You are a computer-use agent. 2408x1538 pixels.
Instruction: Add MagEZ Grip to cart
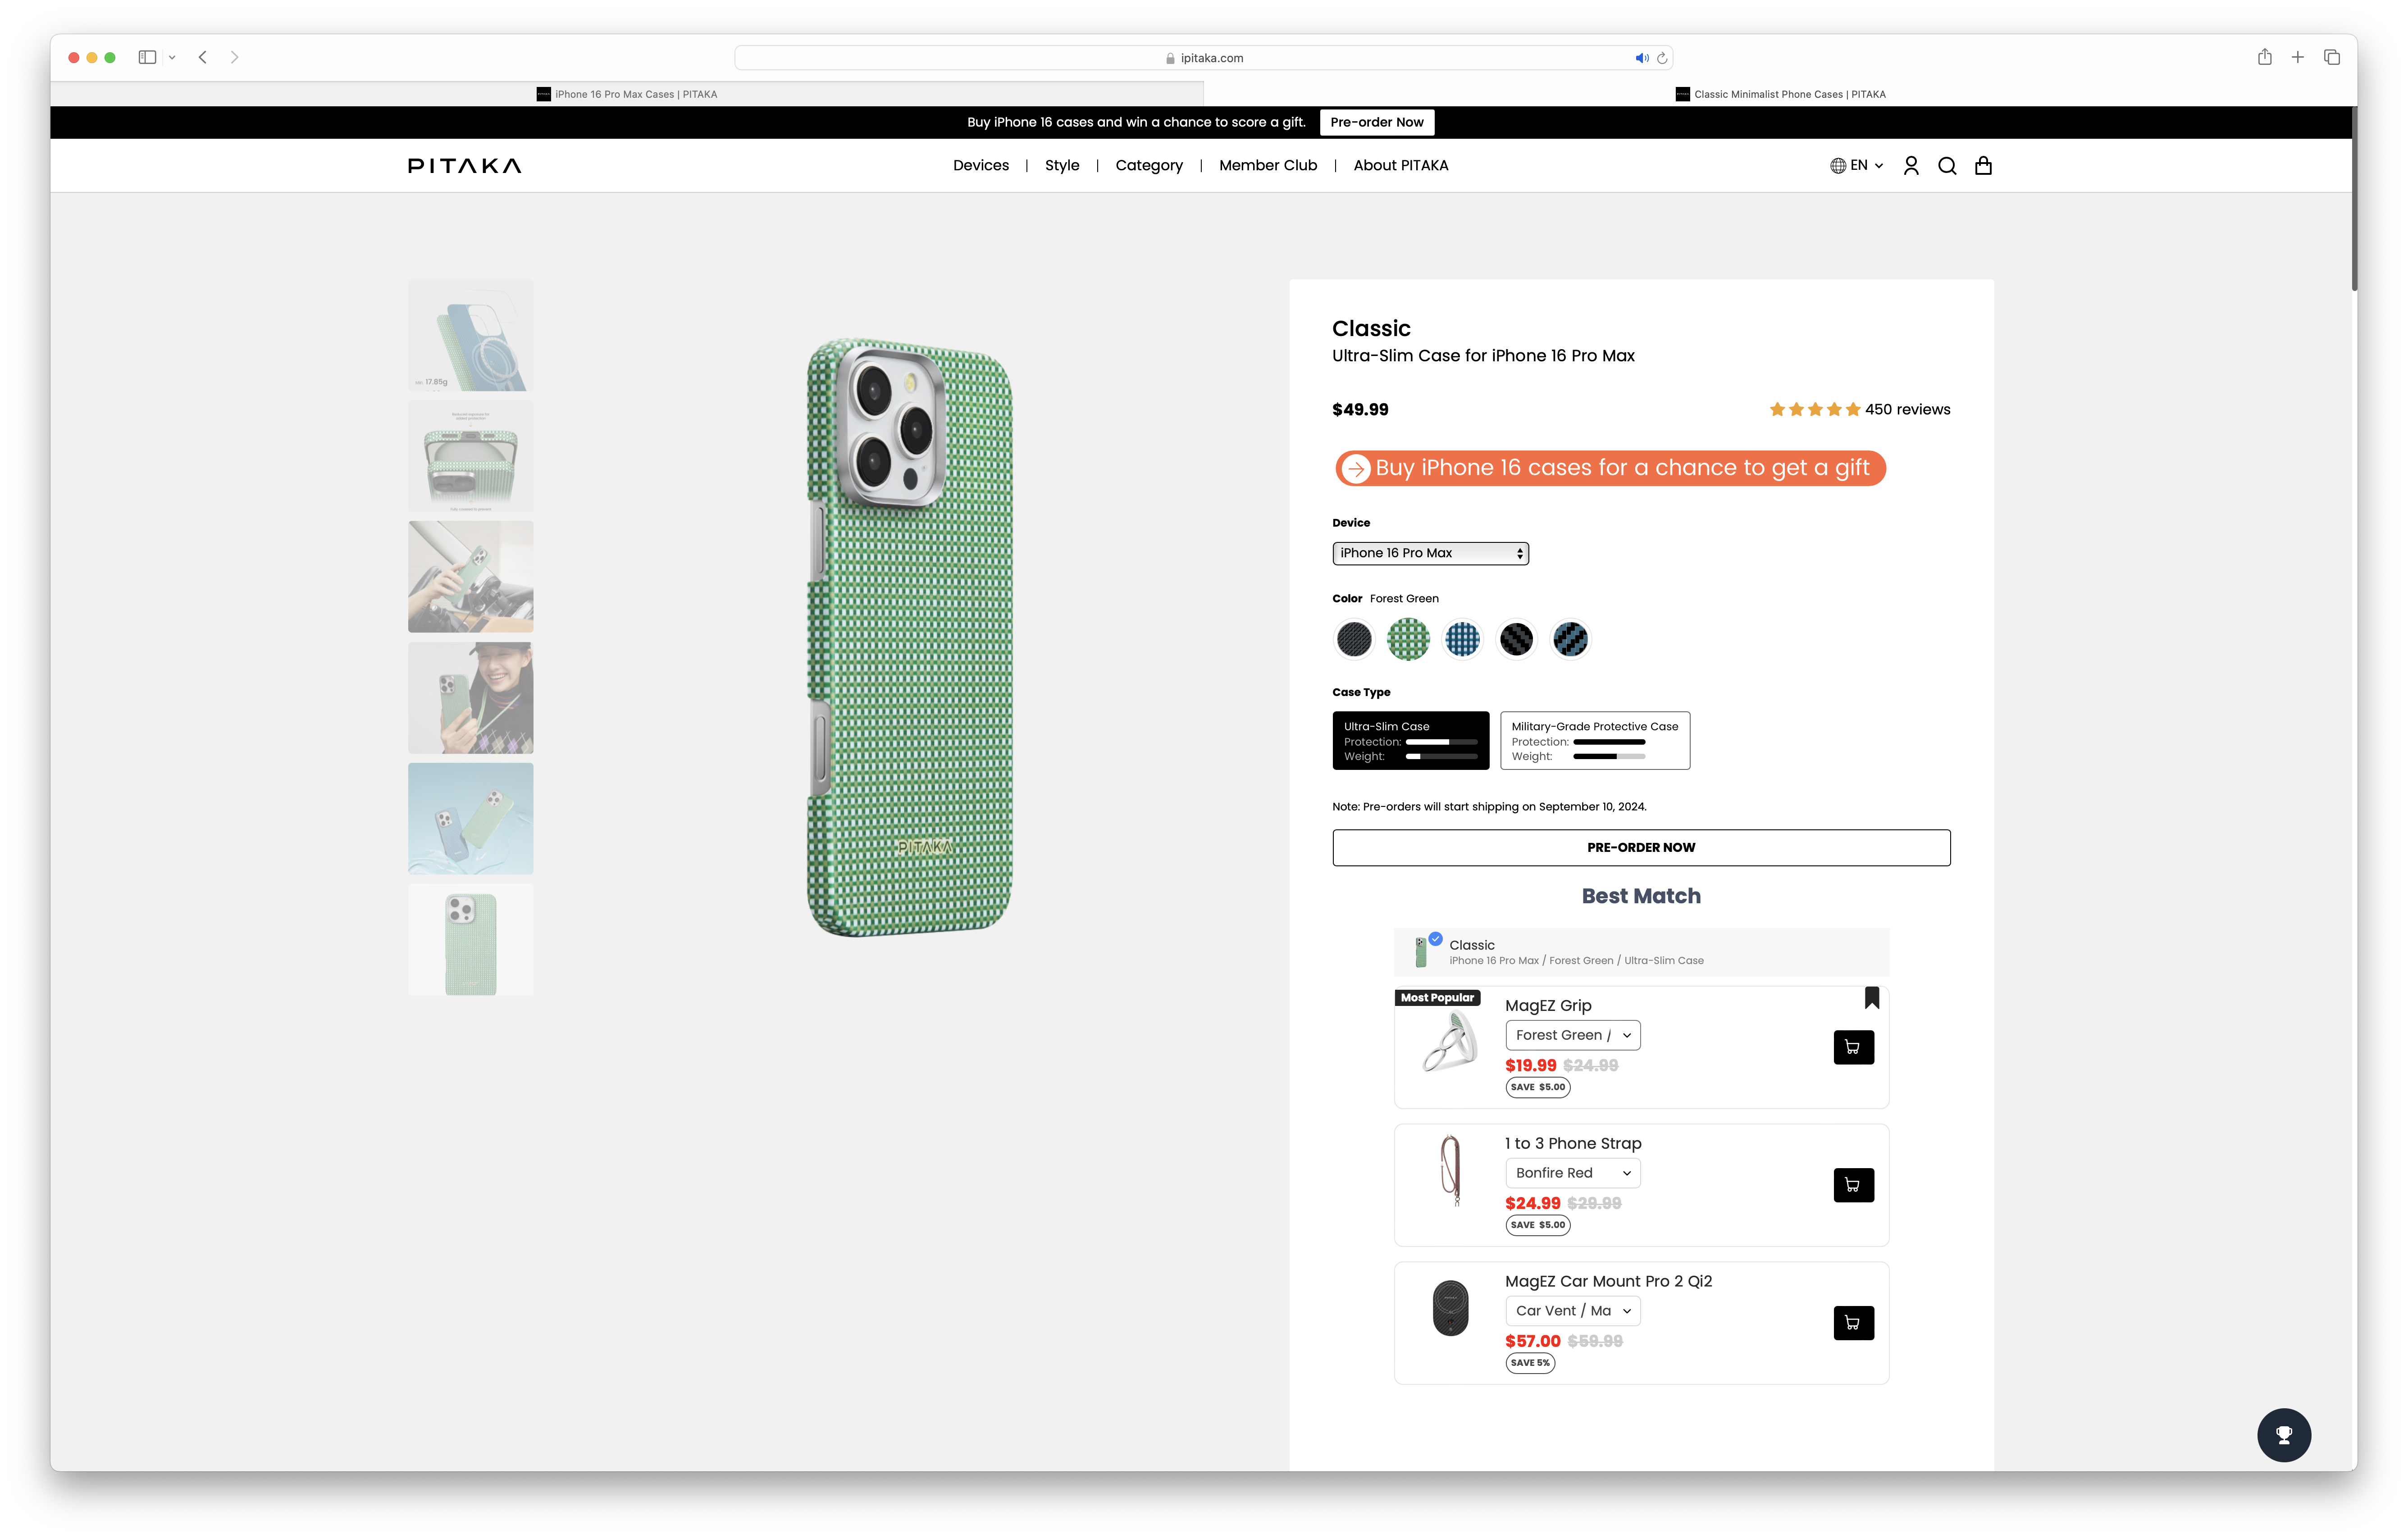[x=1853, y=1047]
